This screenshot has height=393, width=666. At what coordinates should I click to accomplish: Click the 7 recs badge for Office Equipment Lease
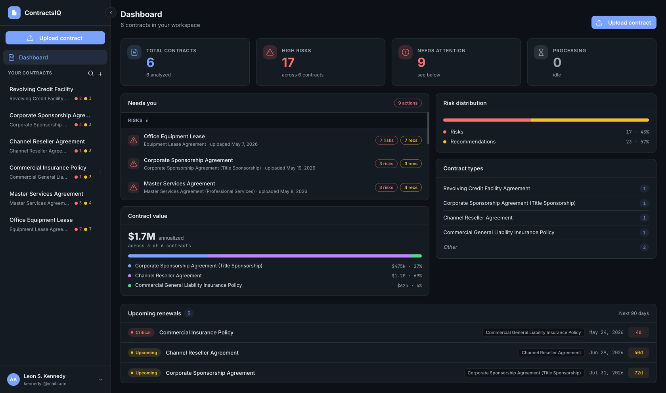(411, 140)
